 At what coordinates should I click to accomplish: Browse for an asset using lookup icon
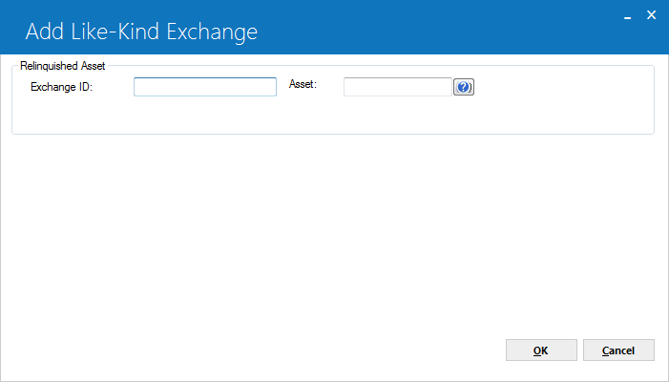[x=464, y=87]
